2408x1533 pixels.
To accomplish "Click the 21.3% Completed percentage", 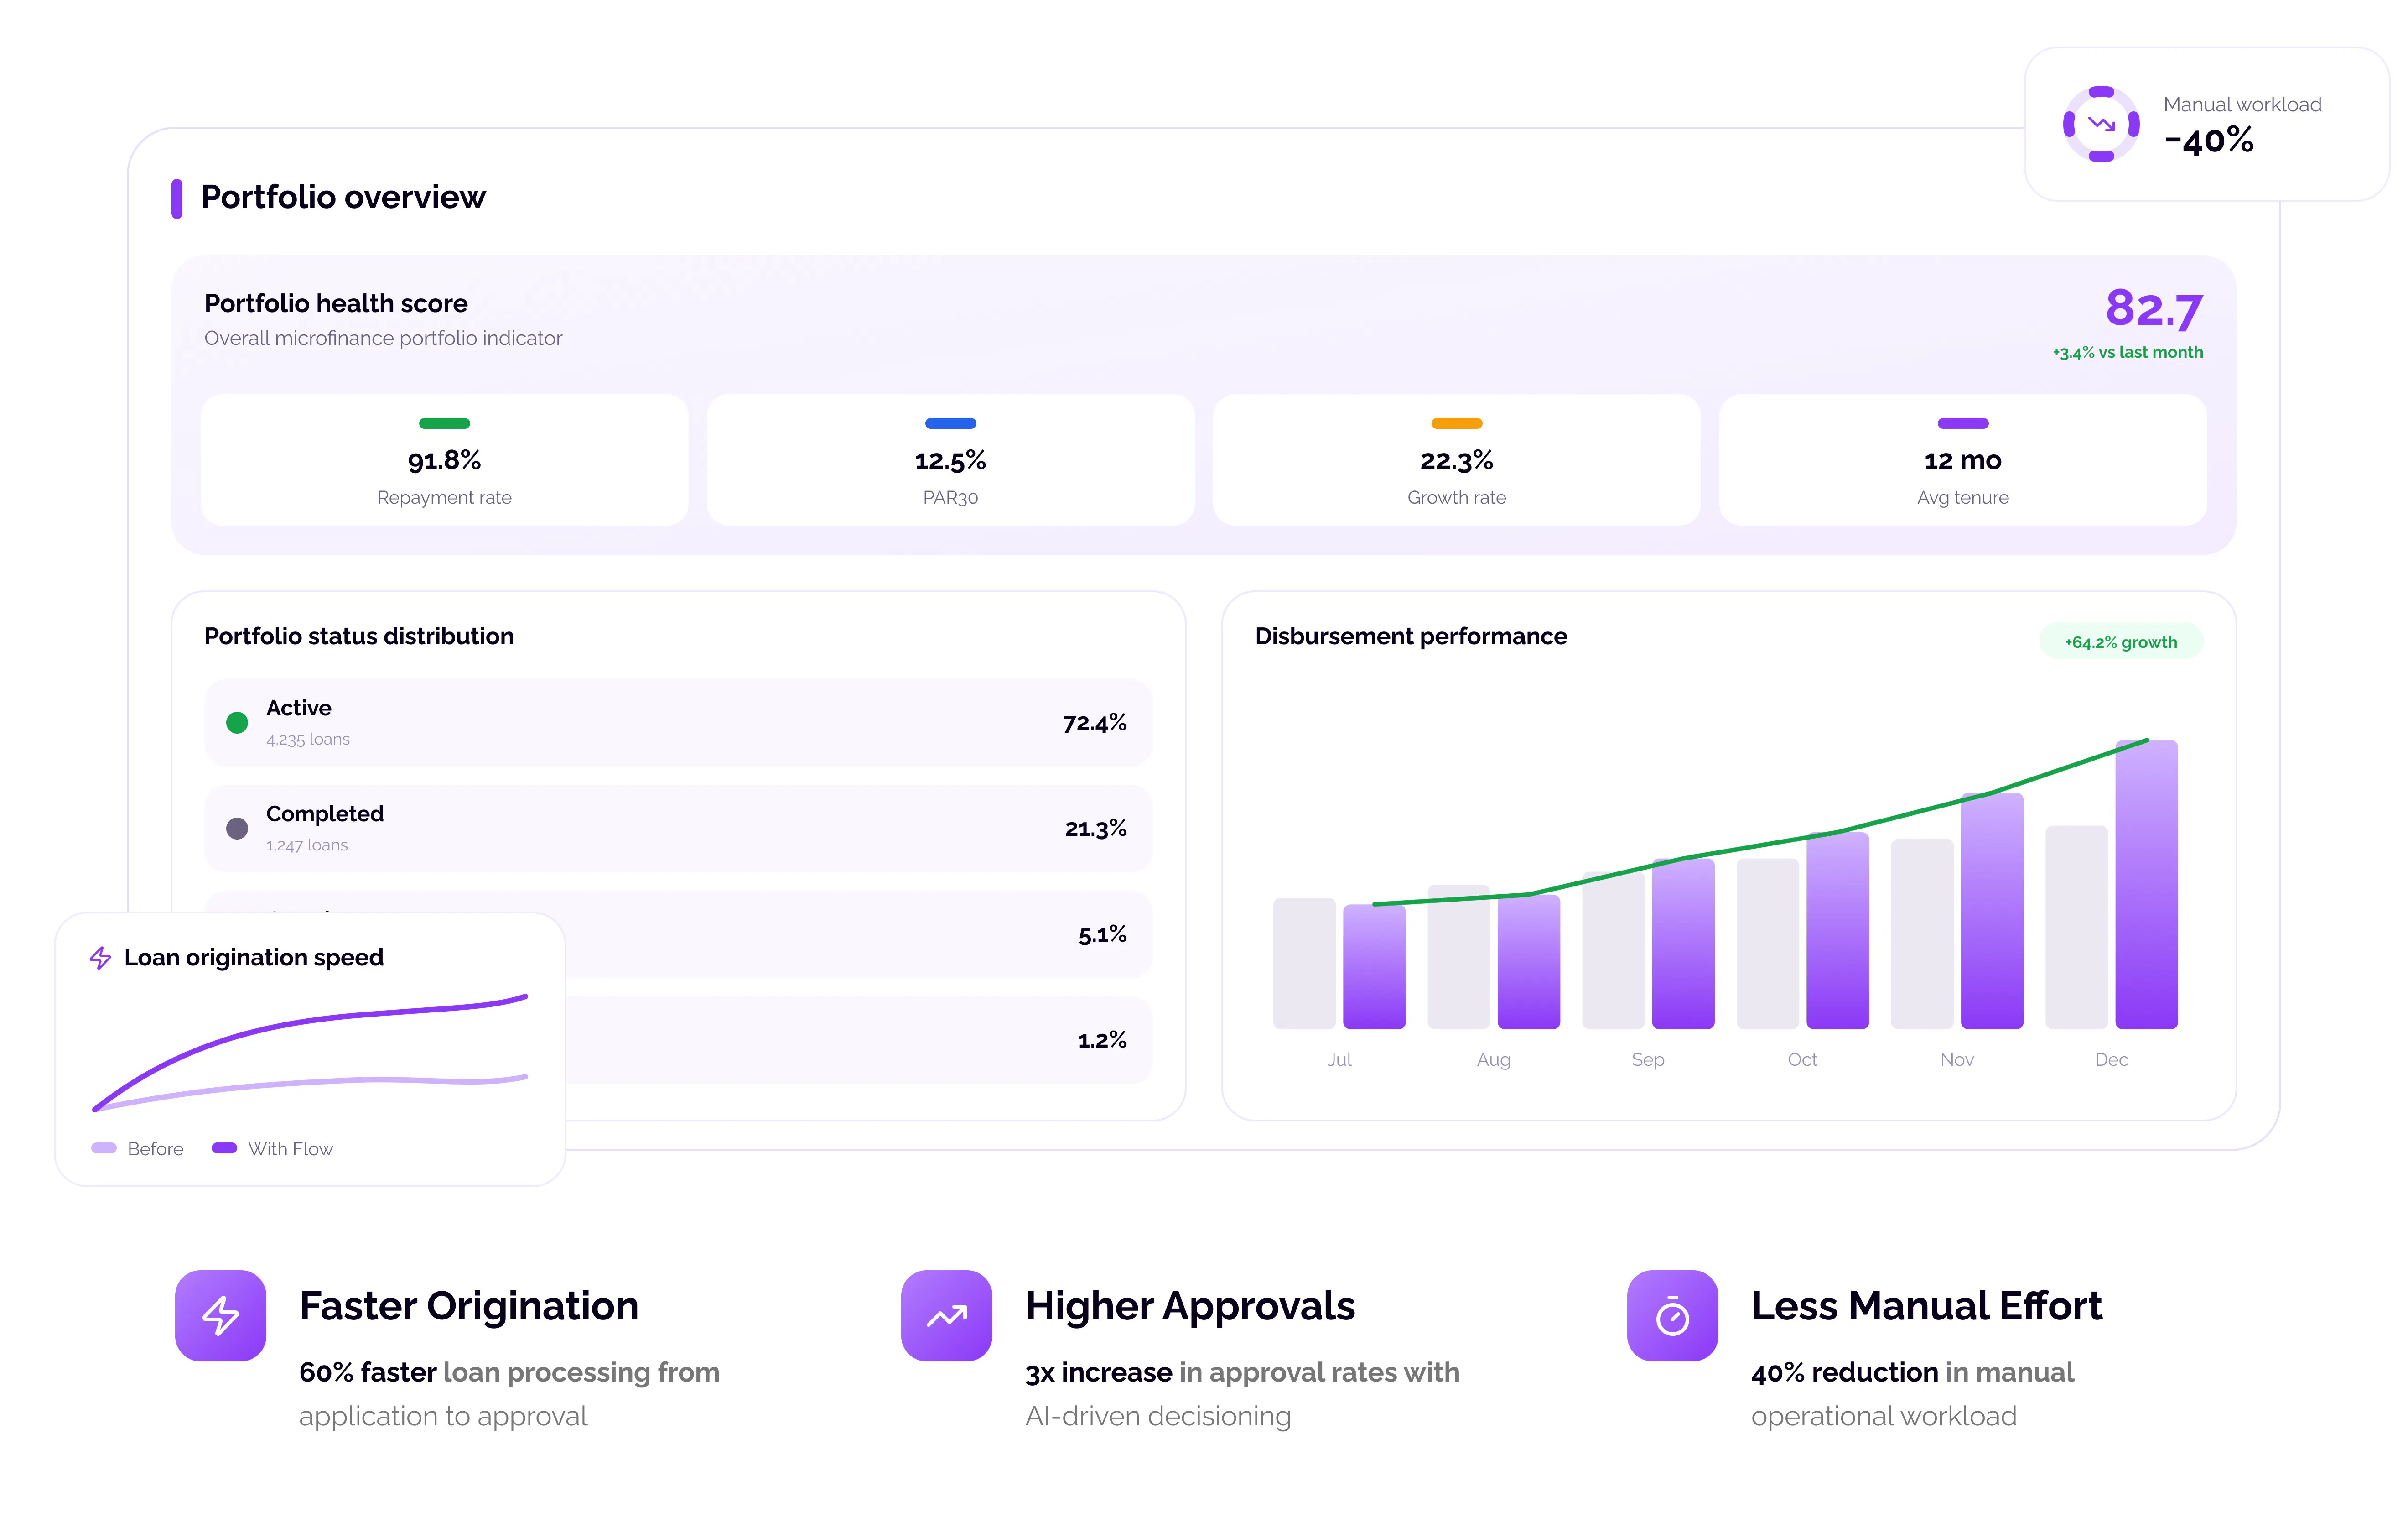I will coord(1095,829).
